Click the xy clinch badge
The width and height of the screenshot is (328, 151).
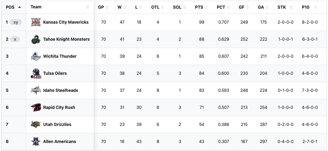click(x=16, y=22)
